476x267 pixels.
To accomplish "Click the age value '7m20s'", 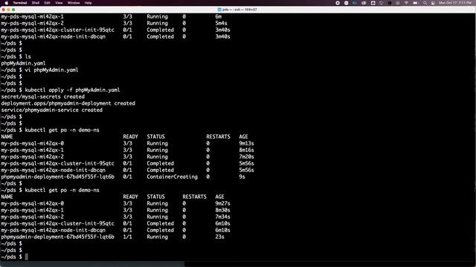I will click(x=246, y=156).
